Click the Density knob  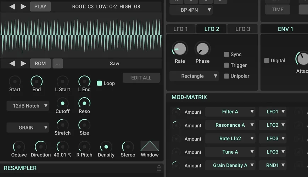click(x=106, y=147)
